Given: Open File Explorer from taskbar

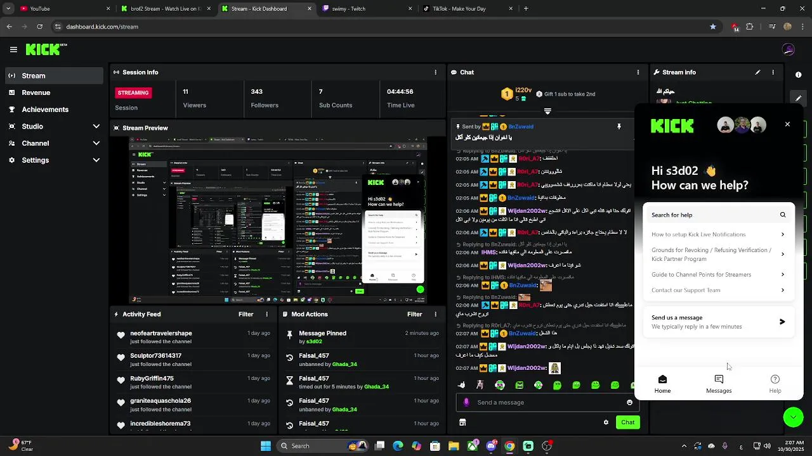Looking at the screenshot, I should [x=454, y=446].
